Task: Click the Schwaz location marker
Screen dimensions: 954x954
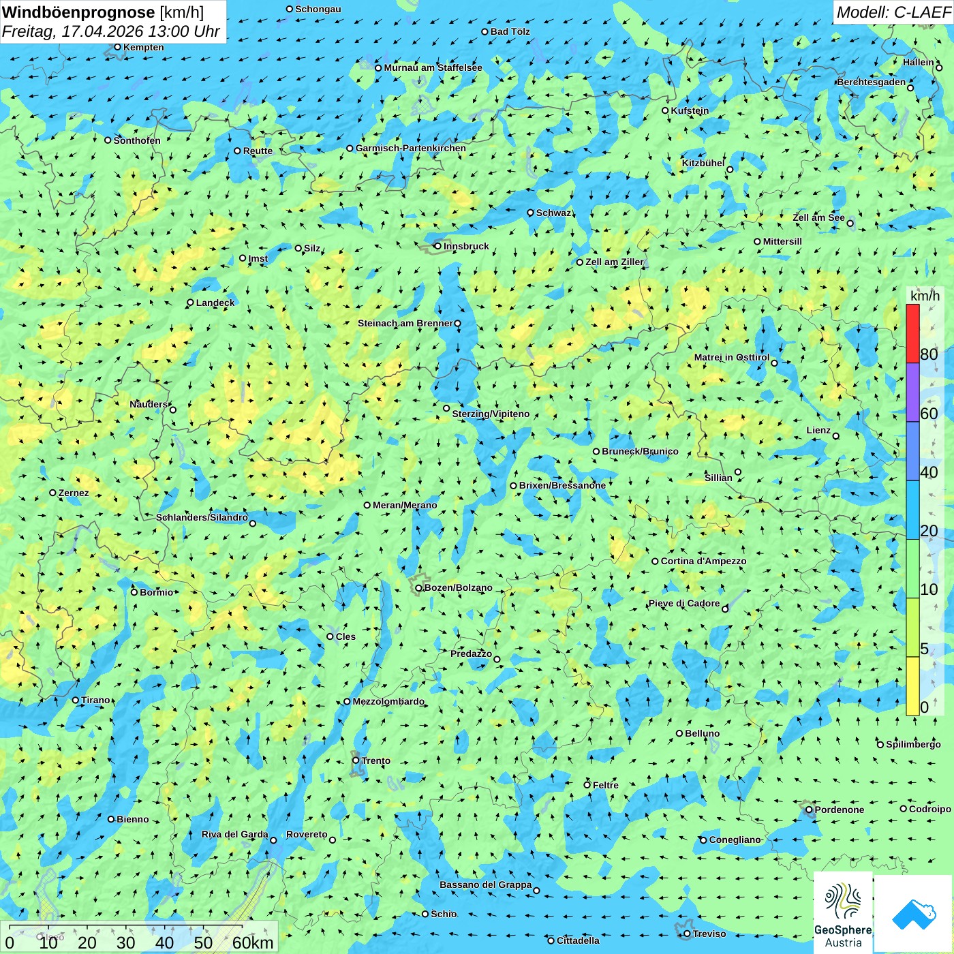Action: (531, 213)
